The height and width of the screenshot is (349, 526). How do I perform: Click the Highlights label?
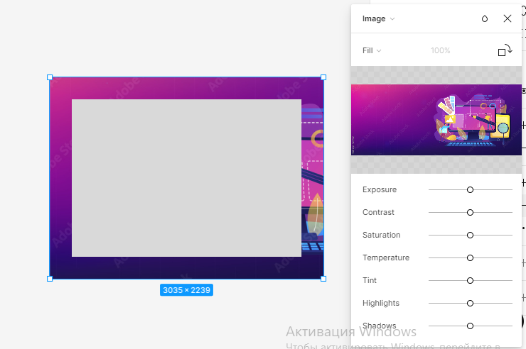coord(381,303)
